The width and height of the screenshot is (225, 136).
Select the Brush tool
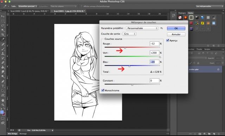pyautogui.click(x=3, y=48)
